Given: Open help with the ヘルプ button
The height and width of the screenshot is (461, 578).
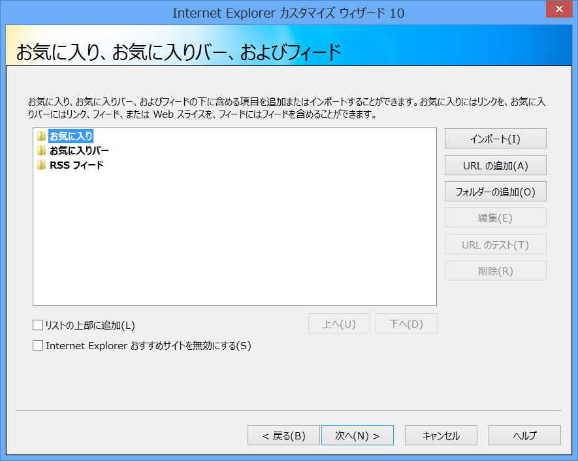Looking at the screenshot, I should pos(524,435).
